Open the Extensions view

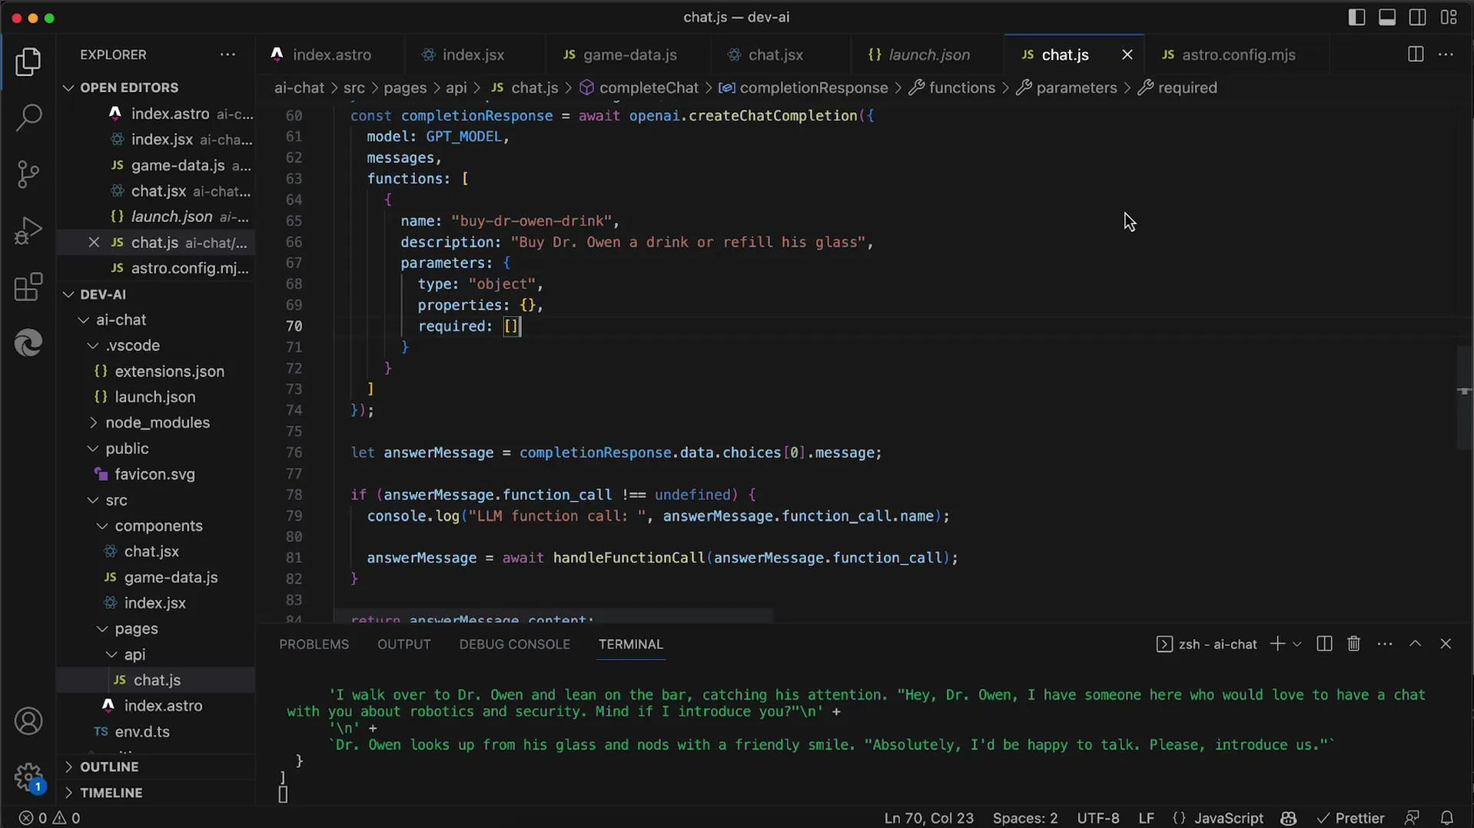(x=28, y=286)
